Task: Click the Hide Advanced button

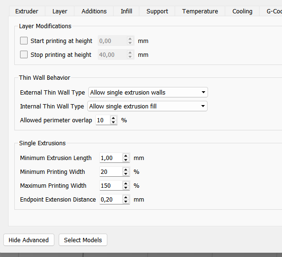Action: [29, 240]
